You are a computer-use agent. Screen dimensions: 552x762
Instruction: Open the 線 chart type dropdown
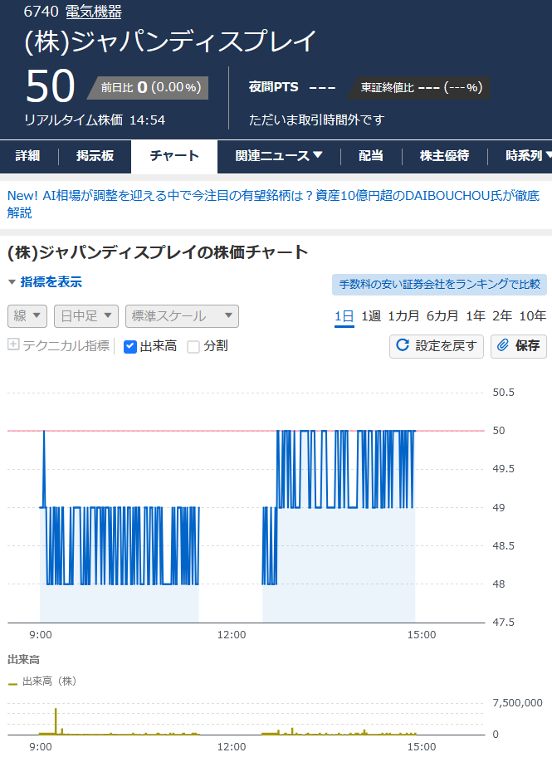[27, 316]
